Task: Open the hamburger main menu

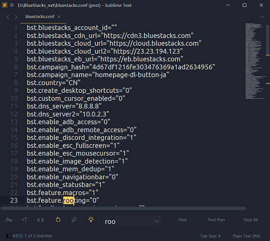Action: click(12, 5)
